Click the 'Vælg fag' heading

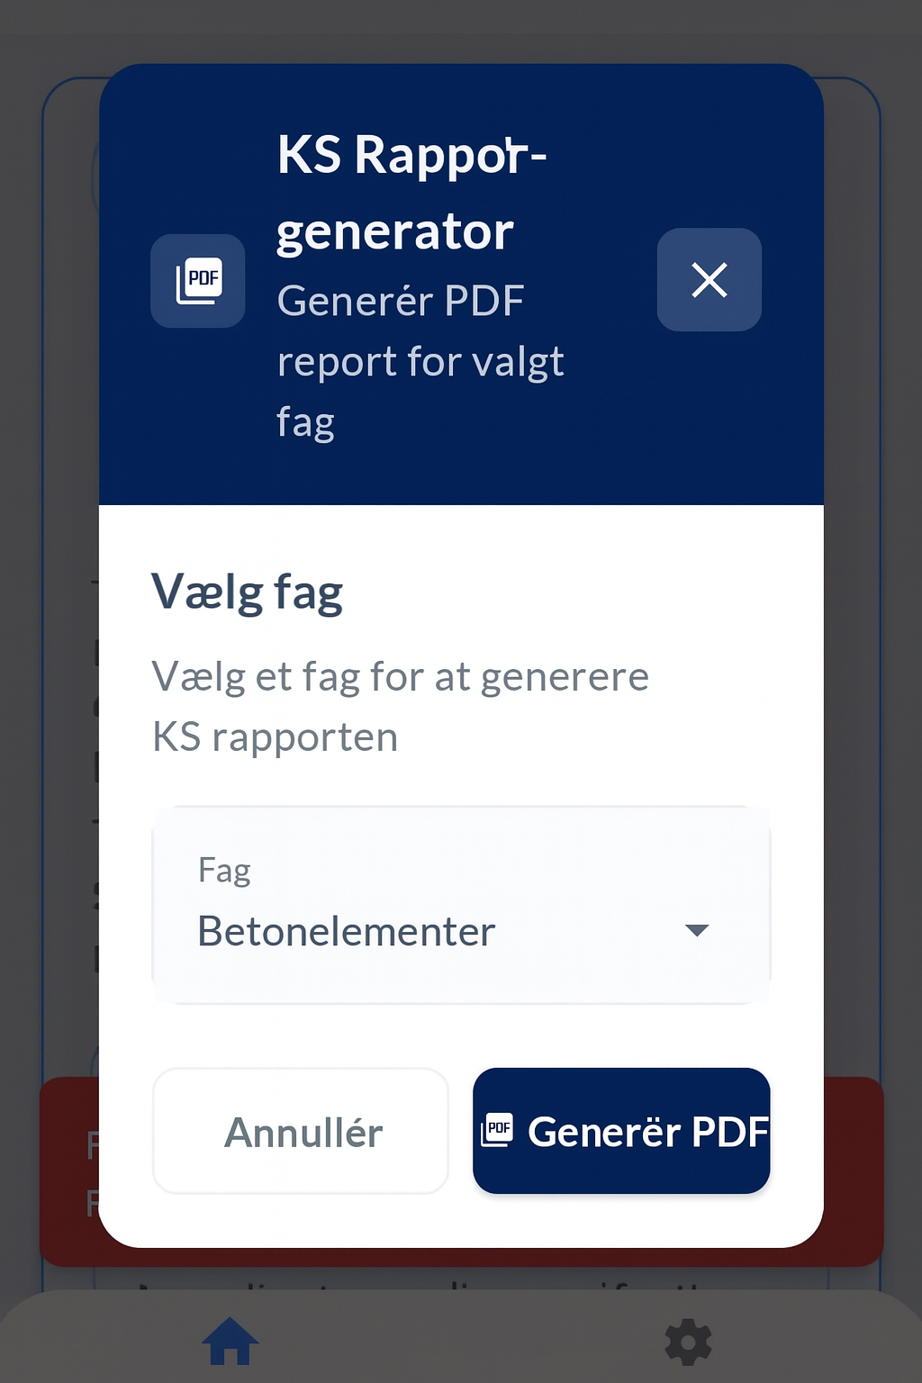(248, 592)
